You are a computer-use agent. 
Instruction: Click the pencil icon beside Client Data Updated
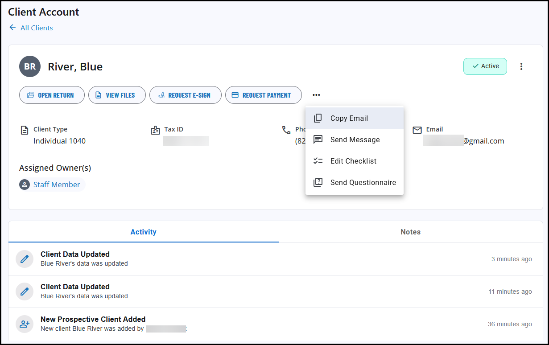point(25,259)
